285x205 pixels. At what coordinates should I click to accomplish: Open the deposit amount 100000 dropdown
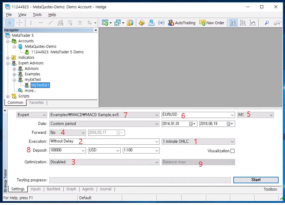(x=67, y=150)
